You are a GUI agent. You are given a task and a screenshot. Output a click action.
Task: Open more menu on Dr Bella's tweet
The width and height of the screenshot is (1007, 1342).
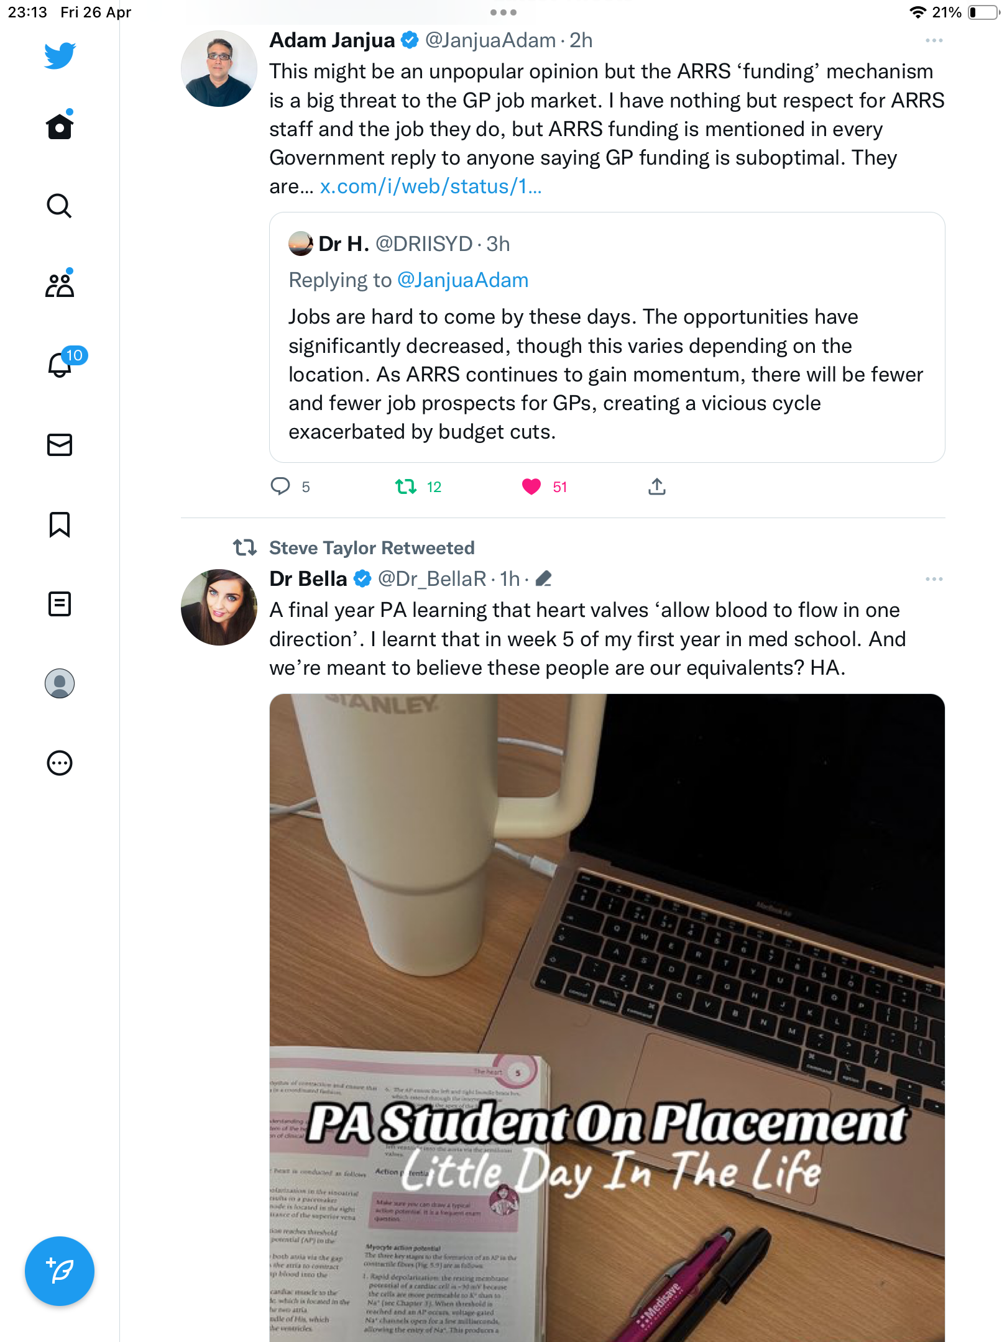point(934,579)
